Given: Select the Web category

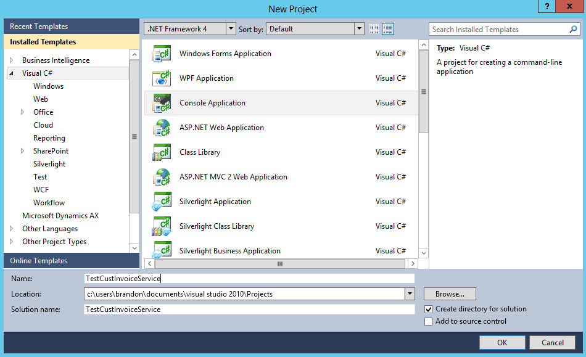Looking at the screenshot, I should pos(41,99).
